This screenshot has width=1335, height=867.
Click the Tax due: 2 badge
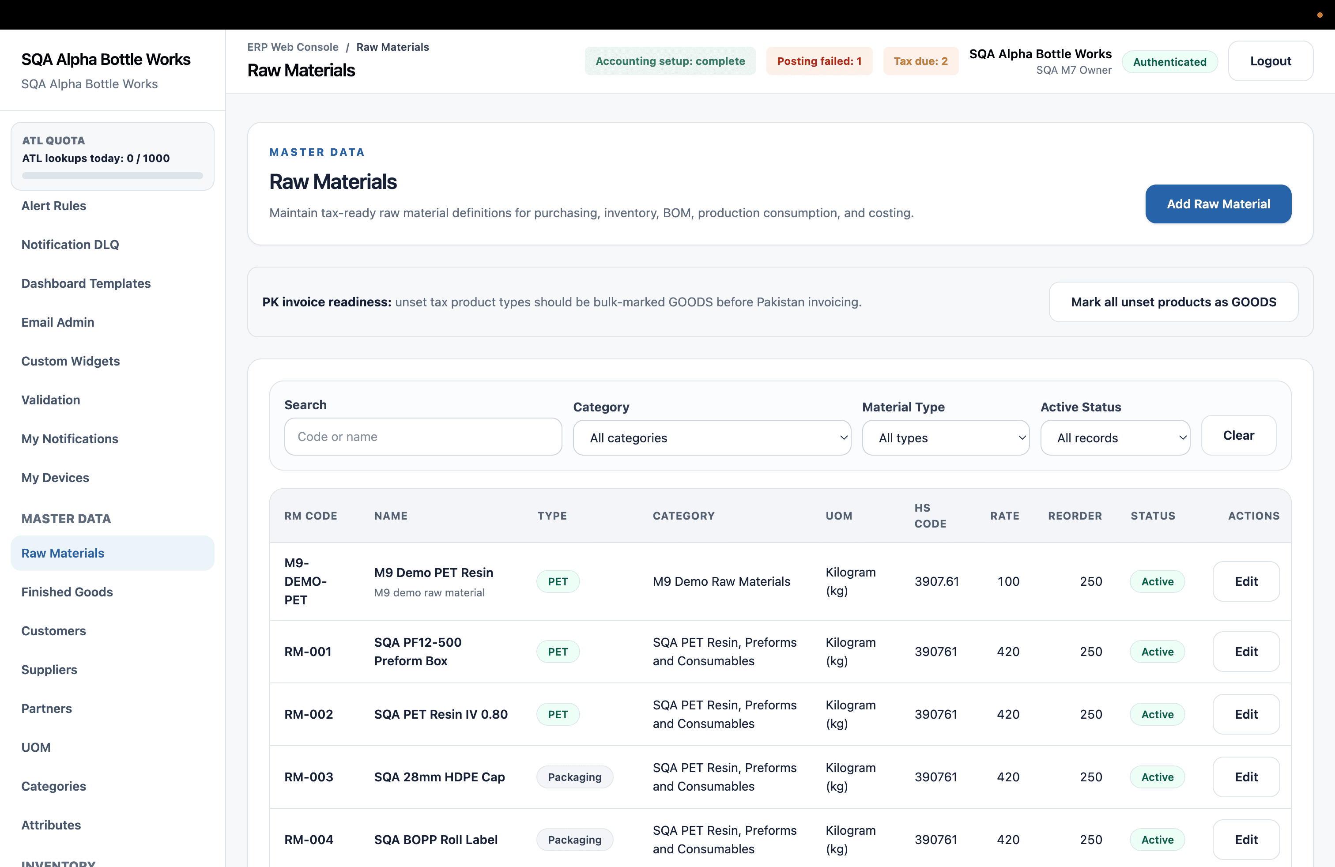(x=920, y=61)
